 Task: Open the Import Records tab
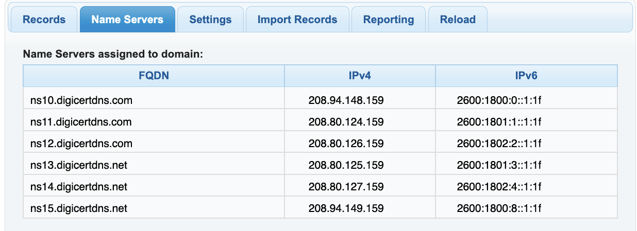point(297,20)
